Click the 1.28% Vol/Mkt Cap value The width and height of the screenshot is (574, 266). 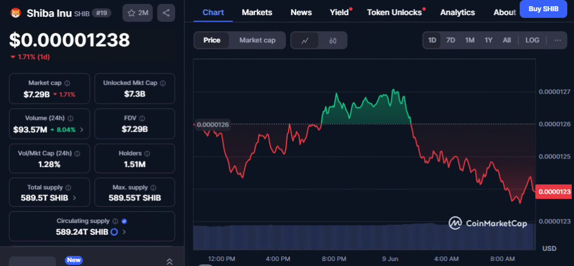(49, 164)
